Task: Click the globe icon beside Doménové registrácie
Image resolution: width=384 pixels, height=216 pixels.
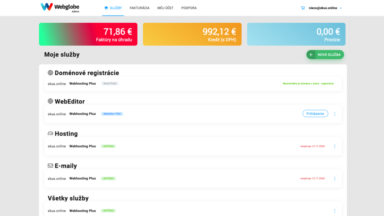Action: (x=50, y=73)
